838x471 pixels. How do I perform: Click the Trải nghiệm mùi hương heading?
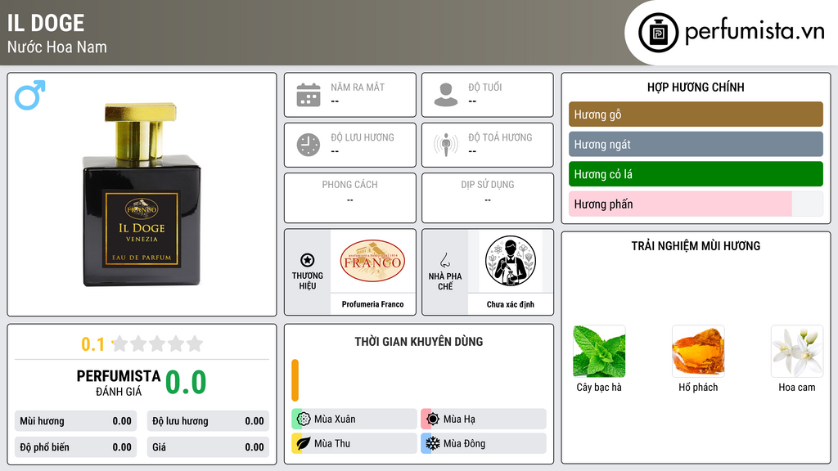click(696, 245)
